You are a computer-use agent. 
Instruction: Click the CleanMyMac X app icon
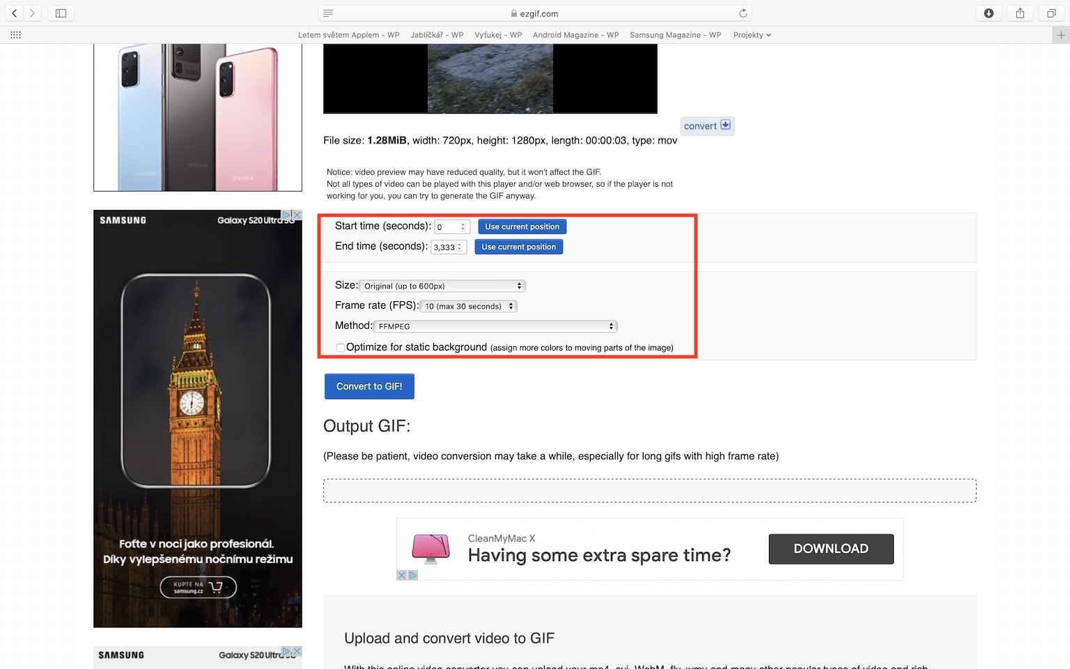point(431,548)
